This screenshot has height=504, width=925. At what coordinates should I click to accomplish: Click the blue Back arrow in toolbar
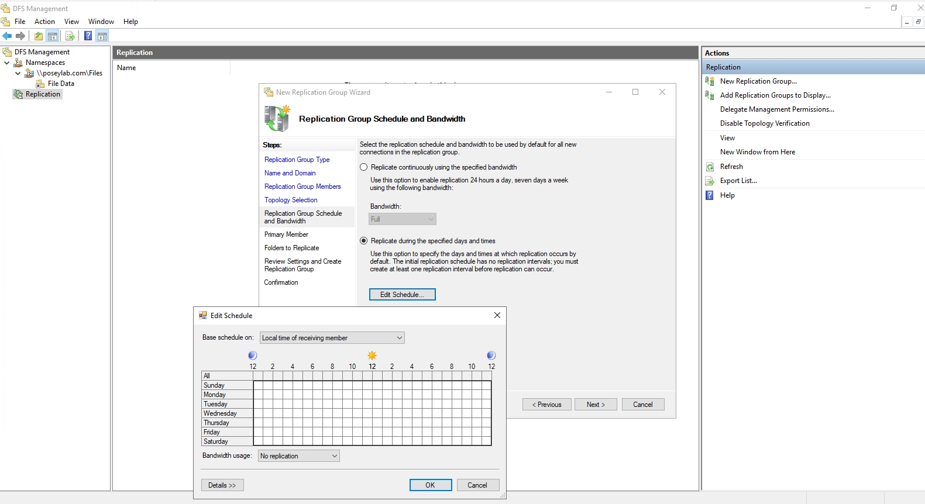[7, 36]
